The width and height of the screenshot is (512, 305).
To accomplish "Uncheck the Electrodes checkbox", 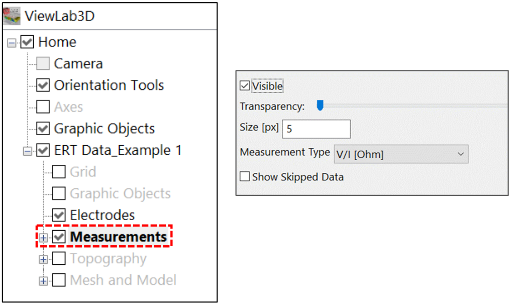I will tap(59, 215).
